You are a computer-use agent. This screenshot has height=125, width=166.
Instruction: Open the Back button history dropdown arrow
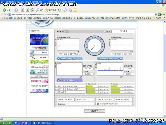(12, 10)
